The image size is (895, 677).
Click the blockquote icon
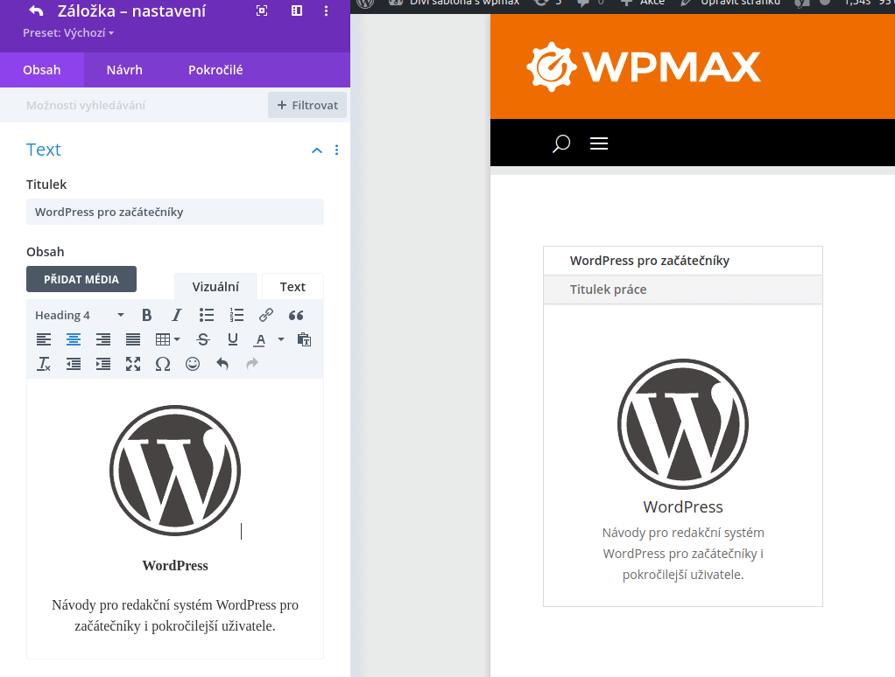click(x=296, y=315)
